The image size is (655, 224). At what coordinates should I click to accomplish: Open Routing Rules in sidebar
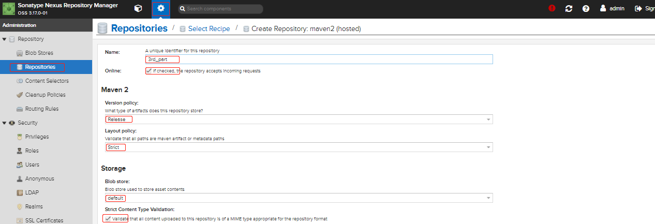(x=41, y=109)
